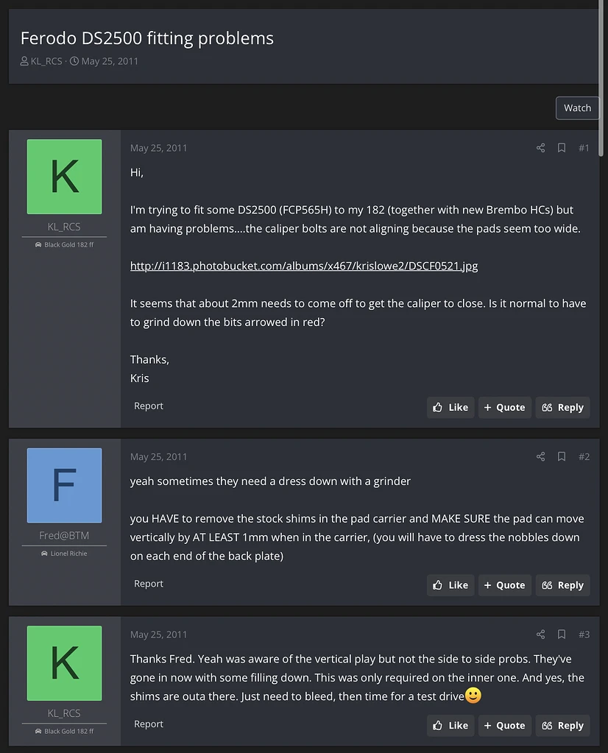608x753 pixels.
Task: Share post #1 via share icon
Action: tap(540, 148)
